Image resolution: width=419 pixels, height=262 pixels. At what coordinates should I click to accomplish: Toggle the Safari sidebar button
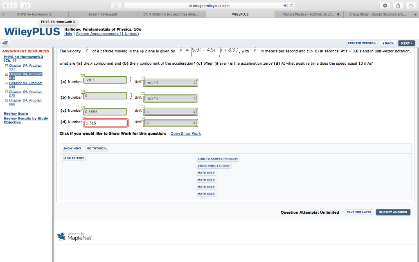pyautogui.click(x=25, y=5)
